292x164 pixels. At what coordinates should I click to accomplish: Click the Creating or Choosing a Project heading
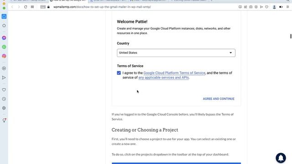tap(145, 130)
